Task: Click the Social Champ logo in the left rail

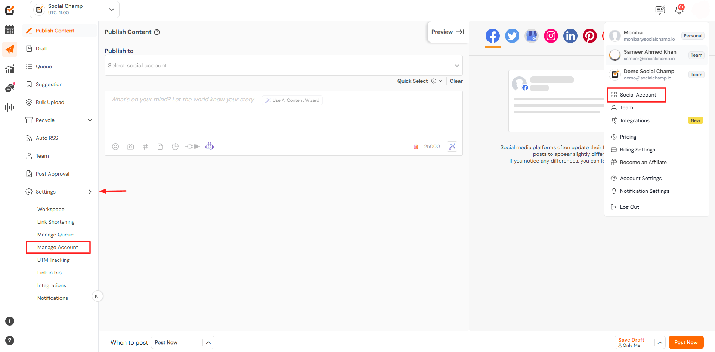Action: point(10,10)
